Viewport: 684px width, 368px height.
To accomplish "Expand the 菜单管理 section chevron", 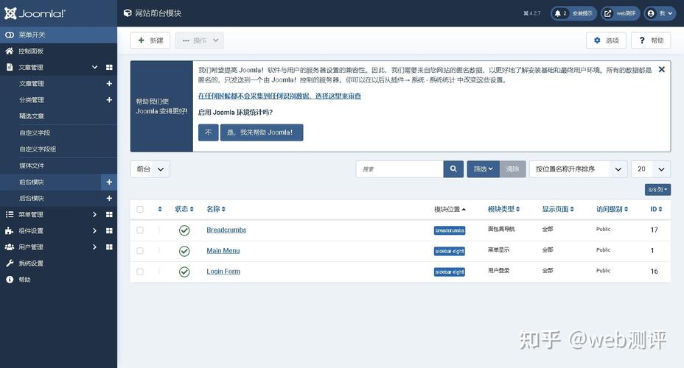I will pyautogui.click(x=94, y=214).
